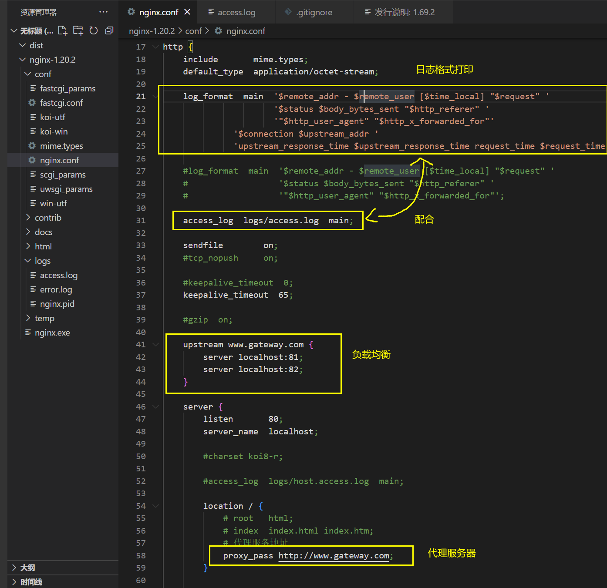This screenshot has width=607, height=588.
Task: Click gear icon on nginx.conf tab
Action: click(x=131, y=12)
